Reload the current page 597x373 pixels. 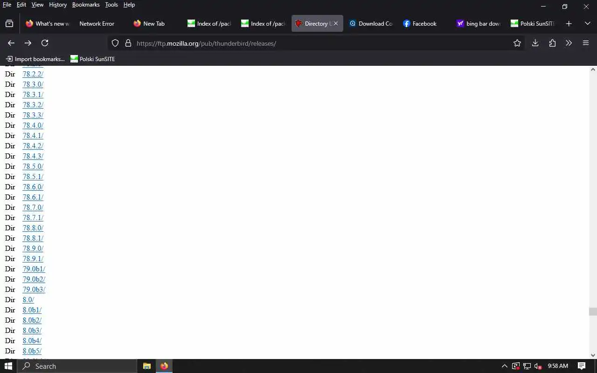tap(45, 43)
